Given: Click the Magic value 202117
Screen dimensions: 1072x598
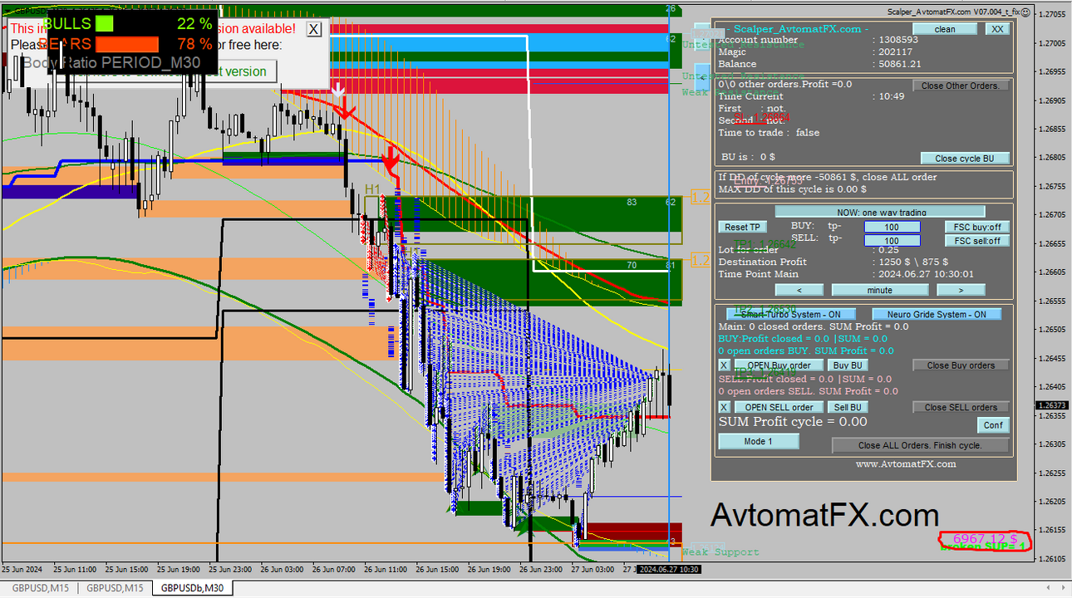Looking at the screenshot, I should point(896,51).
